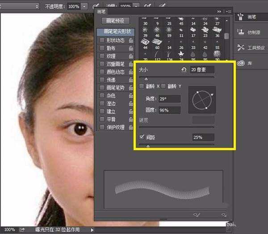Collapse the brush panel with double-arrow icon
Screen dimensions: 268x234
(219, 11)
